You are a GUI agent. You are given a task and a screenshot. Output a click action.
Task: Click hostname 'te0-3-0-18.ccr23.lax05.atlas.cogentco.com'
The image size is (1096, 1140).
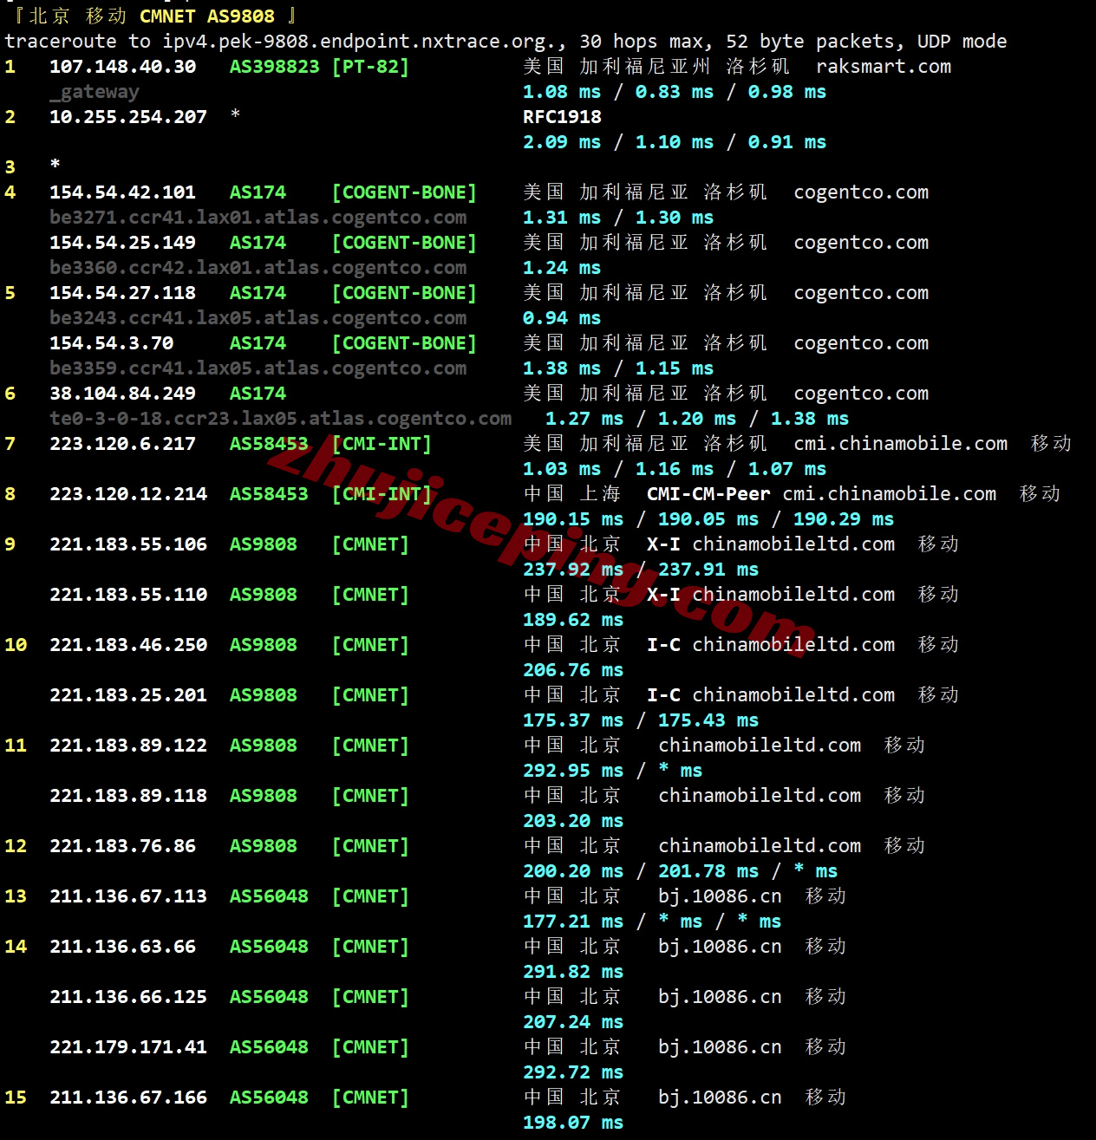[281, 419]
